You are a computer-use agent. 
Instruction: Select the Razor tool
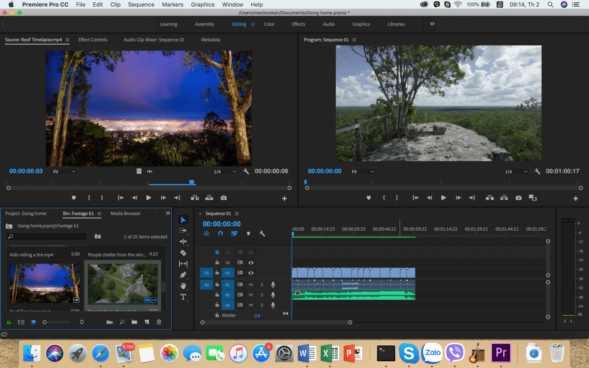pyautogui.click(x=183, y=253)
